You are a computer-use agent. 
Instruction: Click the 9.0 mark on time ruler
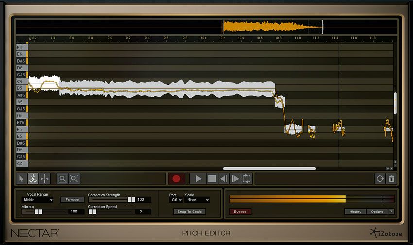(x=110, y=38)
